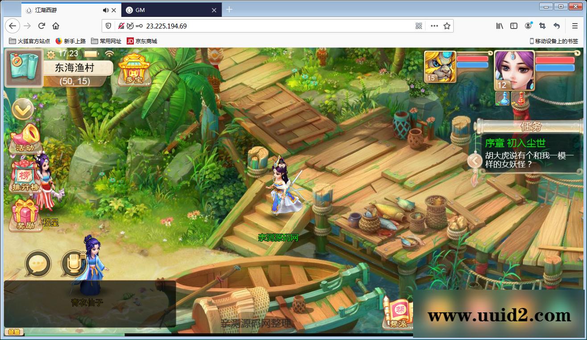Open the world map scroll icon
Viewport: 587px width, 340px height.
pyautogui.click(x=23, y=68)
